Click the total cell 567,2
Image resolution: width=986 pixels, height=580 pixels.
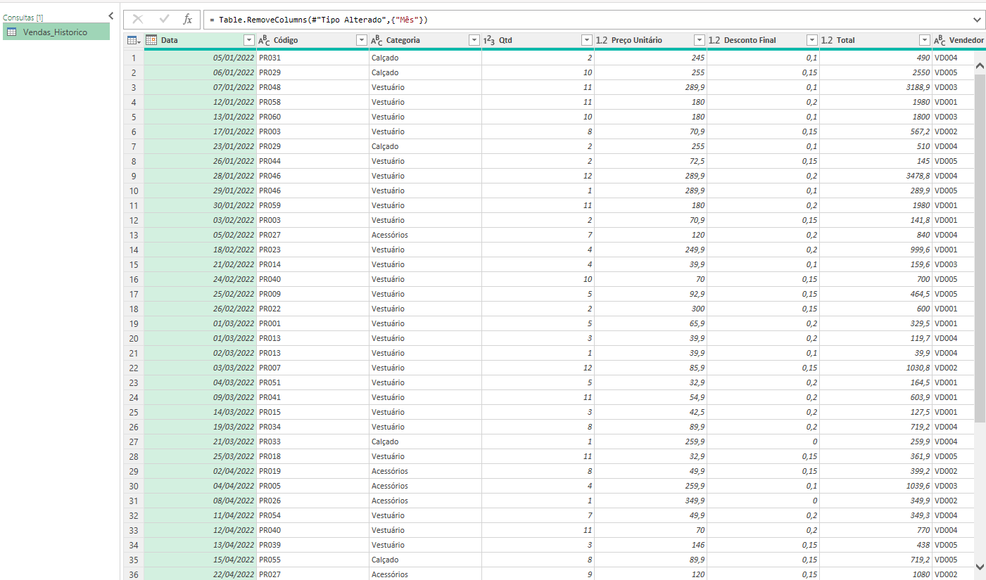point(876,131)
